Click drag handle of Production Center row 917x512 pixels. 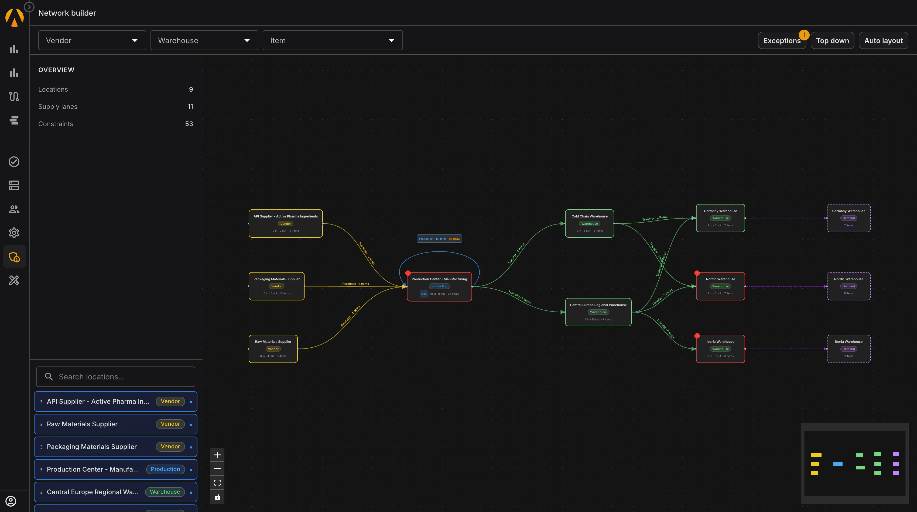click(x=40, y=469)
